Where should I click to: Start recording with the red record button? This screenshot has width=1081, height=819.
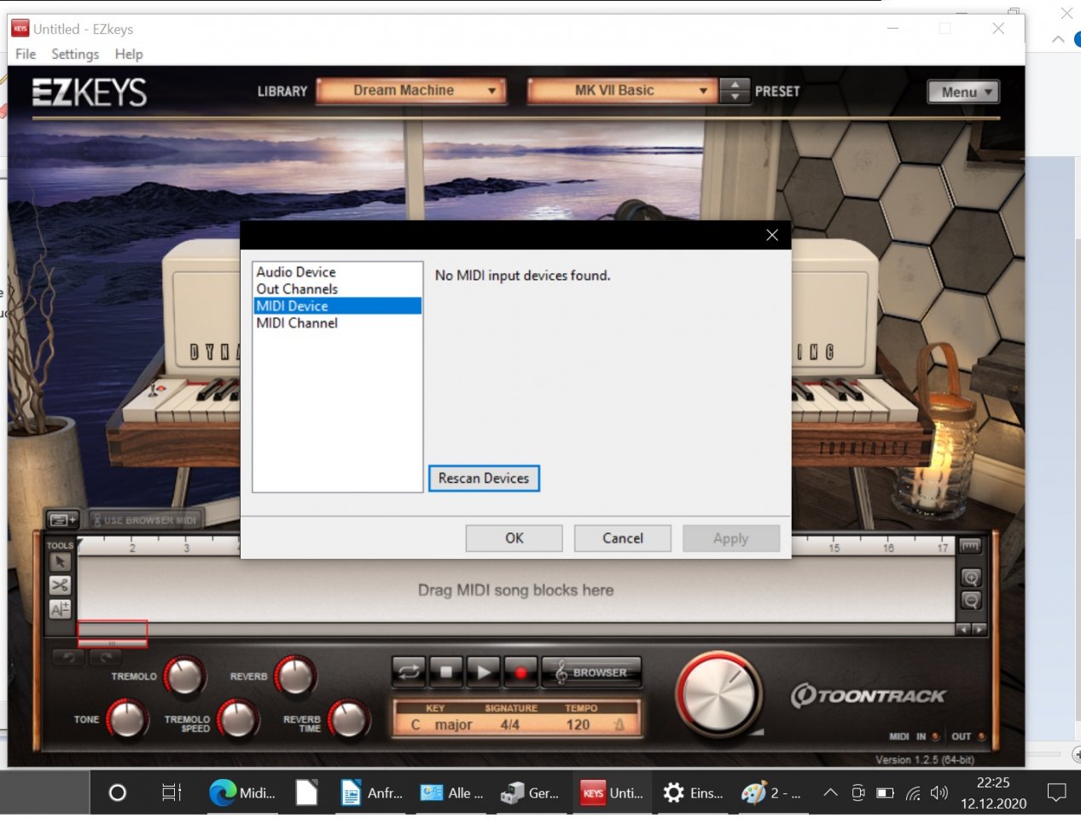pyautogui.click(x=520, y=672)
